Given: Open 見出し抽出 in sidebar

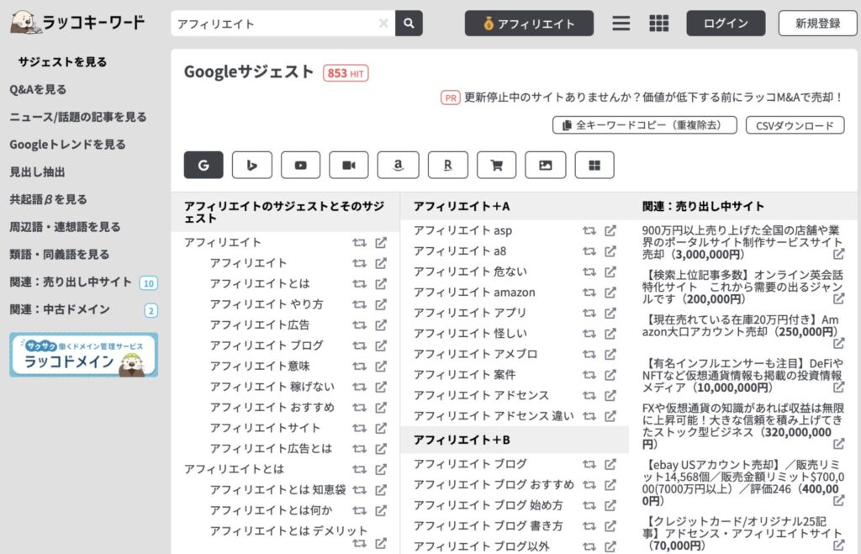Looking at the screenshot, I should click(37, 171).
